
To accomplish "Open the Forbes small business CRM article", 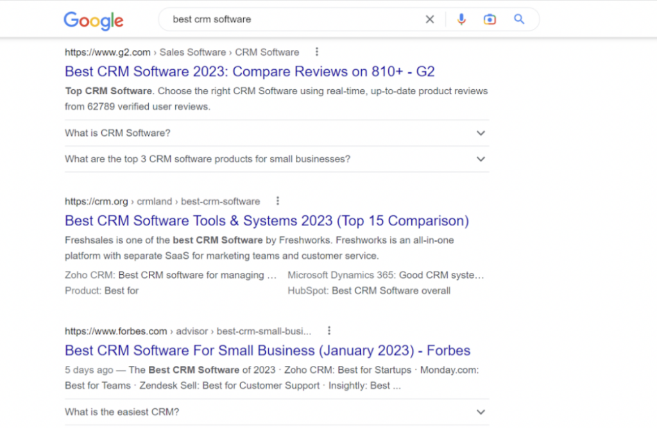I will [x=267, y=350].
